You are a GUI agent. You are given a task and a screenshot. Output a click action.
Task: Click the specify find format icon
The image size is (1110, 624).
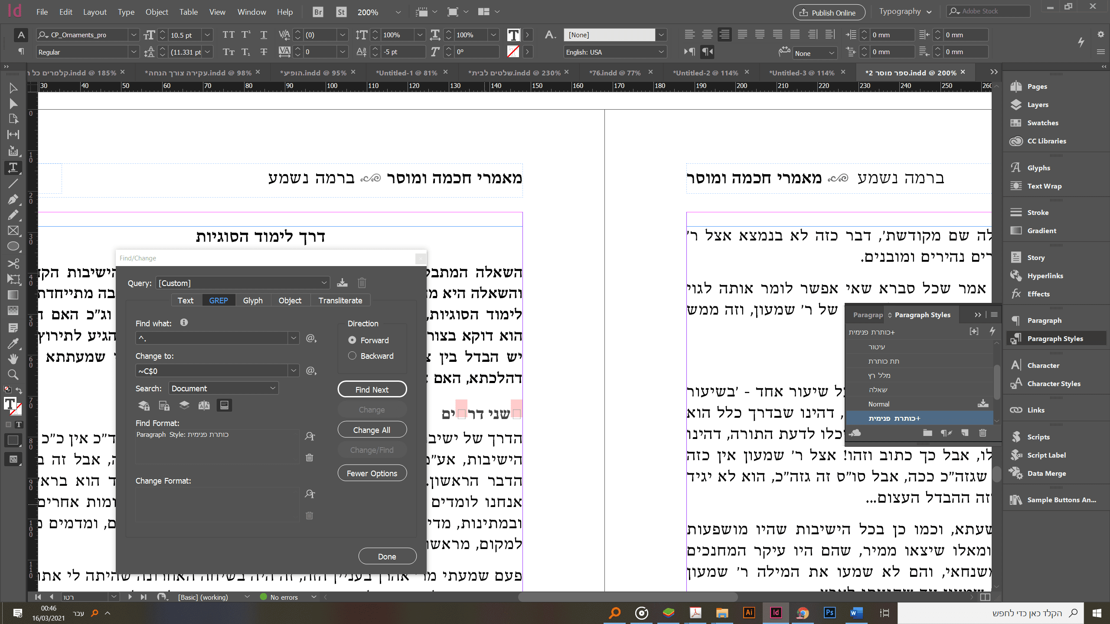click(x=310, y=436)
